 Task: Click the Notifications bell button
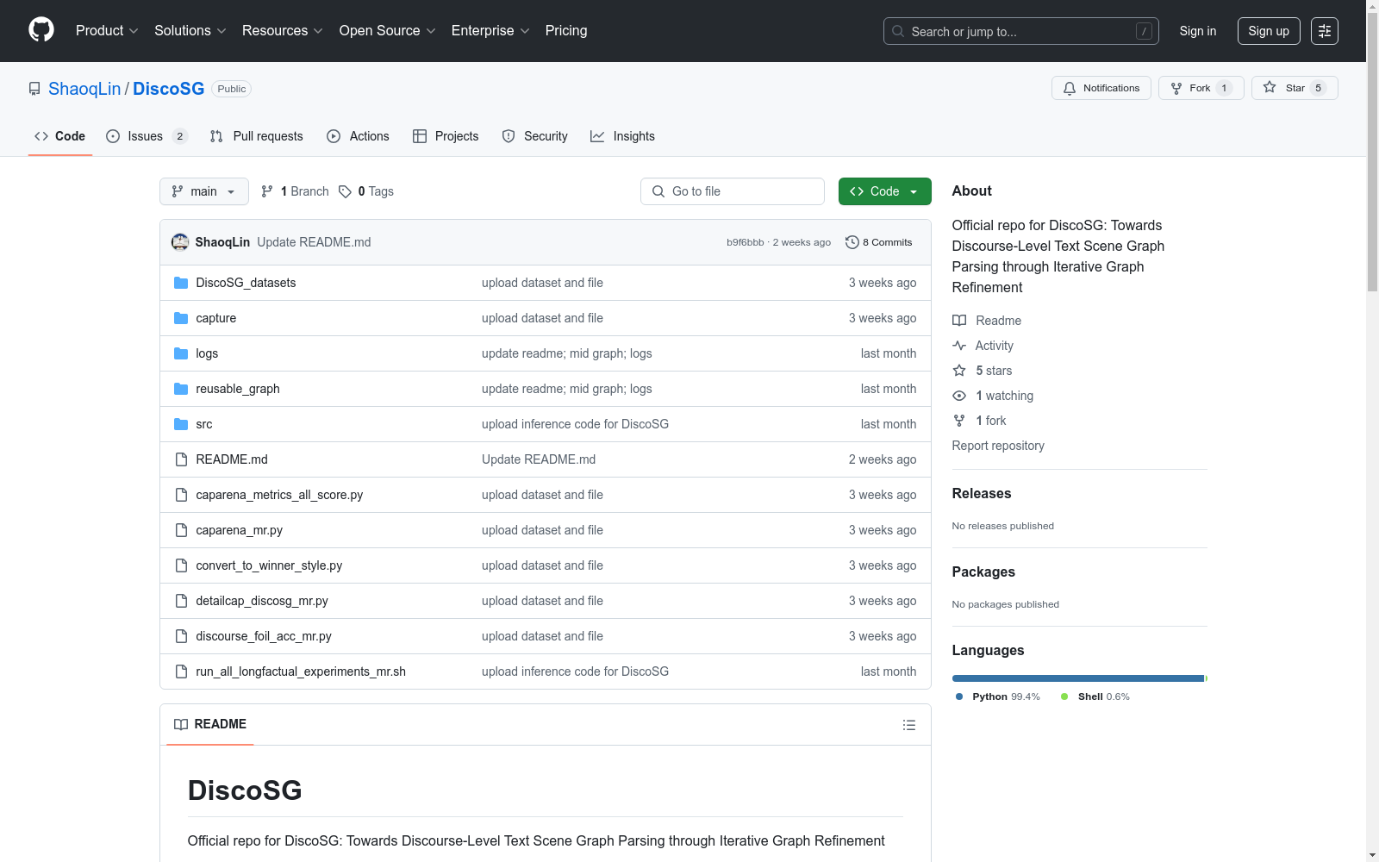pyautogui.click(x=1101, y=88)
